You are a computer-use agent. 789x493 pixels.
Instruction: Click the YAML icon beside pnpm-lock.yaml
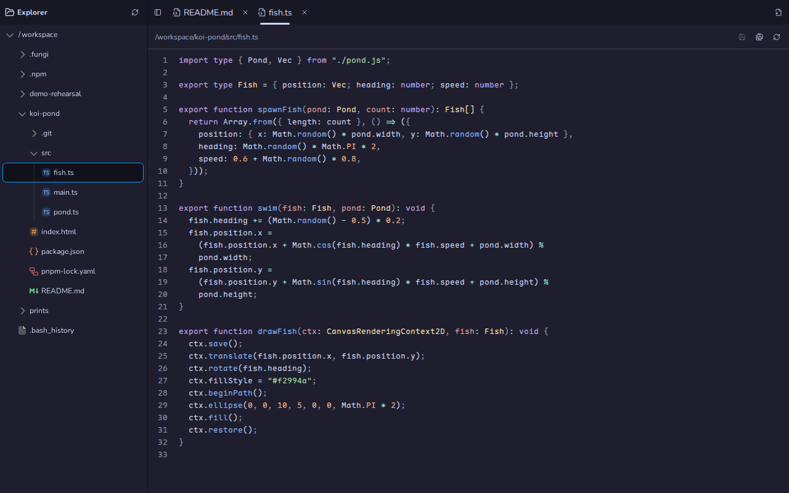pos(34,271)
